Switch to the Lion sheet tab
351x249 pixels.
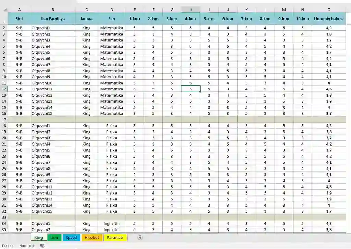[54, 237]
